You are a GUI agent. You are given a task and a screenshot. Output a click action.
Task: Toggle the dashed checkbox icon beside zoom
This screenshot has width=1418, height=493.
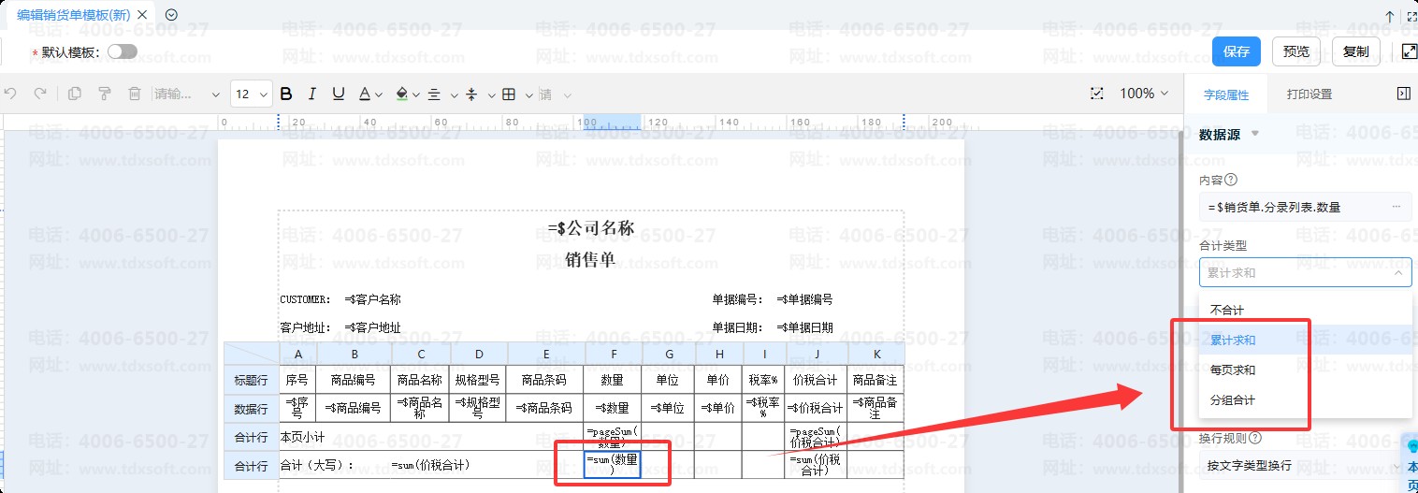[1097, 94]
